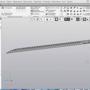Open the График кривизны command
Screen dimensions: 90x90
tap(86, 14)
